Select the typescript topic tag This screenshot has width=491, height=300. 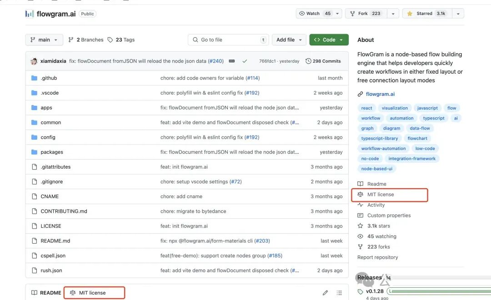coord(434,118)
